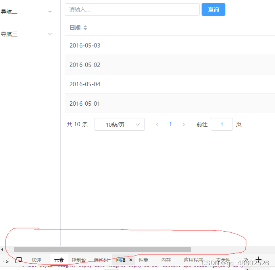Activate DevTools inspect element picker icon
Viewport: 275px width, 270px height.
tap(6, 260)
